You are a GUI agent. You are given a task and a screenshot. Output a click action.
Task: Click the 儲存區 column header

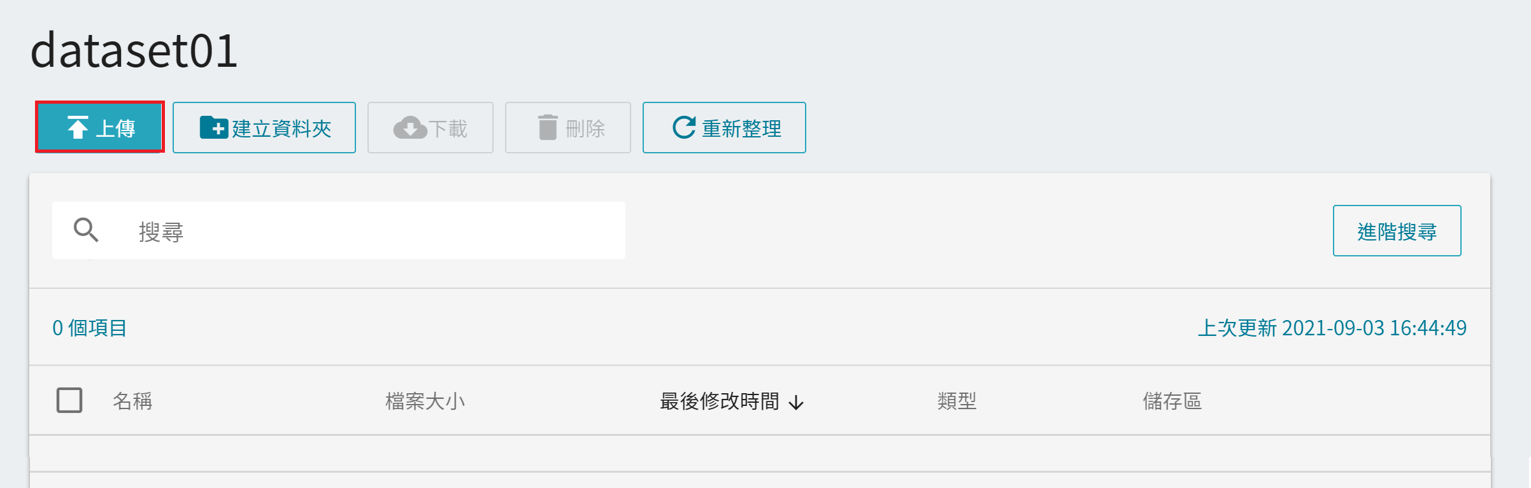(1172, 401)
